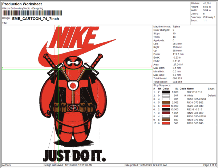Select the white swatch in stop 2

coord(166,95)
